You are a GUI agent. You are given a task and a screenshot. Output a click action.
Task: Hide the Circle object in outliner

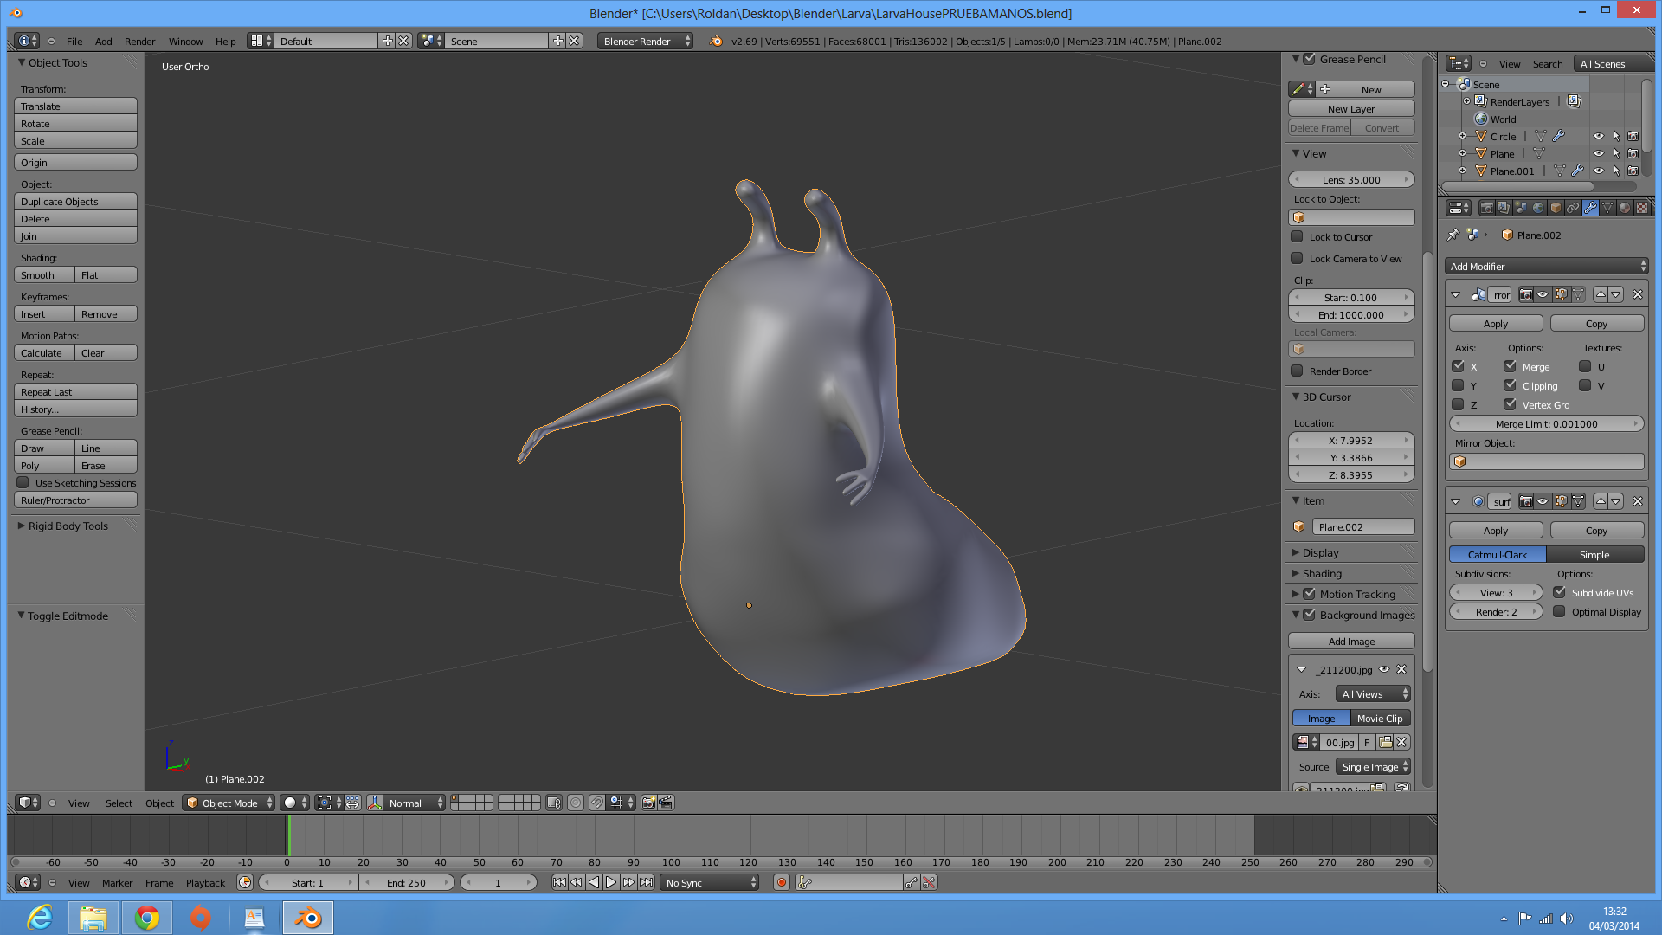coord(1598,136)
